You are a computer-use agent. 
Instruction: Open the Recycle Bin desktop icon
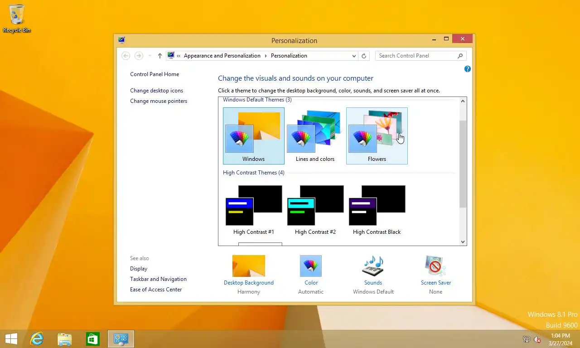pos(17,18)
